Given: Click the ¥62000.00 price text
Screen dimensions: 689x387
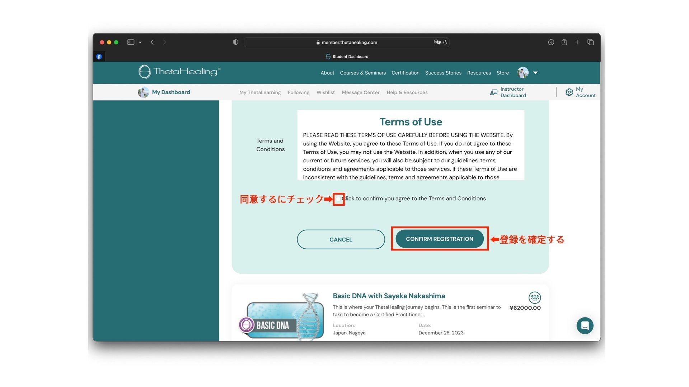Looking at the screenshot, I should pyautogui.click(x=525, y=308).
